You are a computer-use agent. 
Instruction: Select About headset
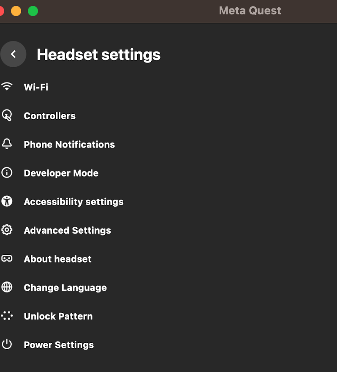(x=57, y=259)
